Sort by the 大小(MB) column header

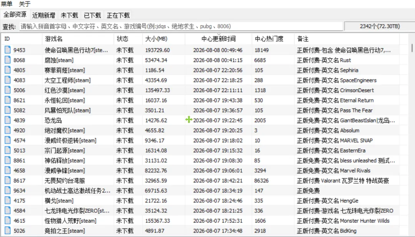point(164,39)
